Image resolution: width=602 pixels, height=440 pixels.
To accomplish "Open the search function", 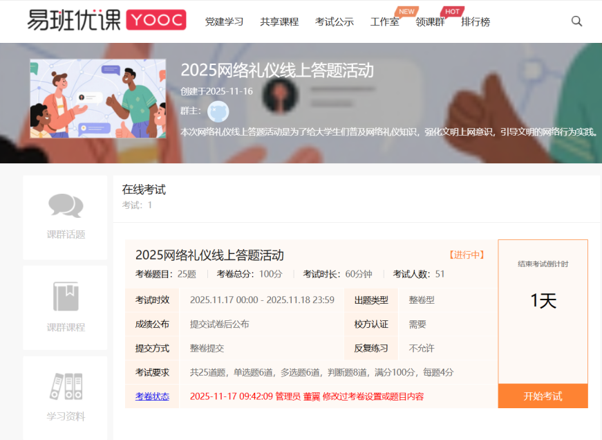I will click(x=576, y=21).
